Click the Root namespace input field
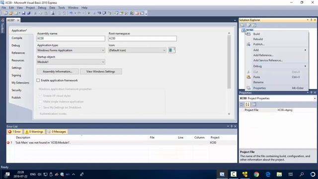 (142, 38)
